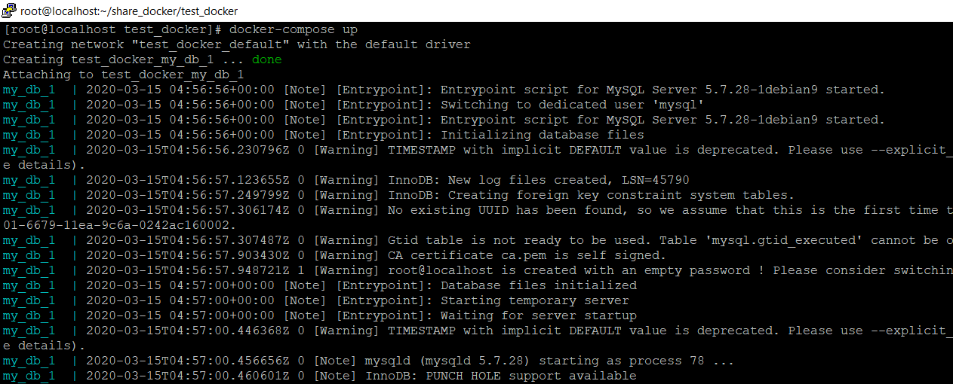Click 'InnoDB: PUNCH HOLE support available' message
953x384 pixels.
point(501,376)
